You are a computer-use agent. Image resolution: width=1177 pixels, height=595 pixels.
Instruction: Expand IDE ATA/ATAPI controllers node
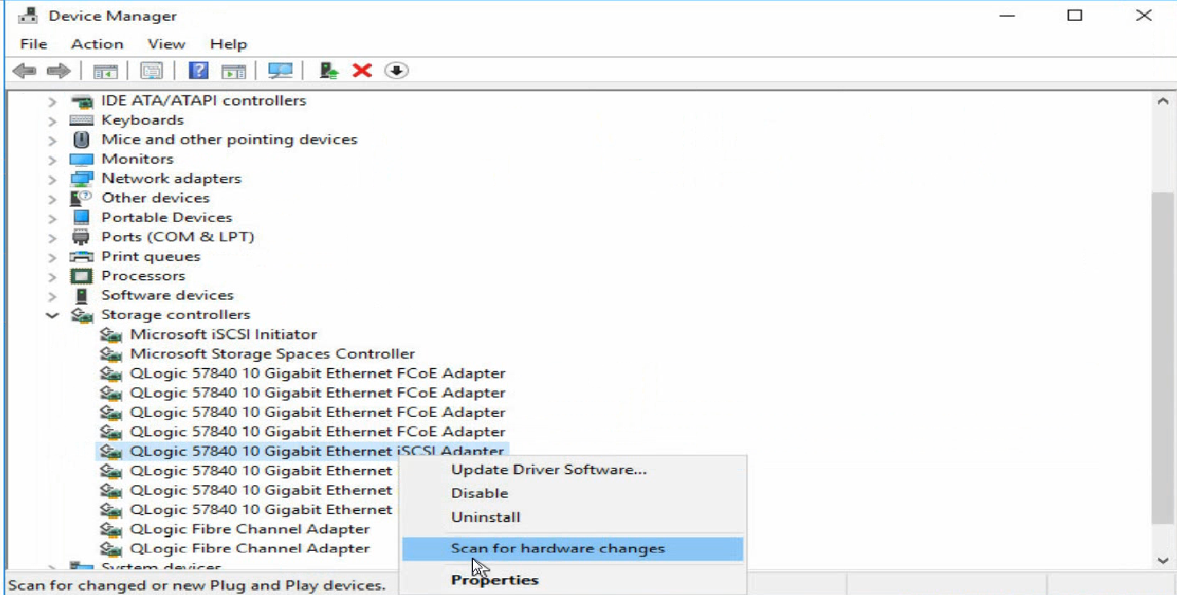pos(52,102)
